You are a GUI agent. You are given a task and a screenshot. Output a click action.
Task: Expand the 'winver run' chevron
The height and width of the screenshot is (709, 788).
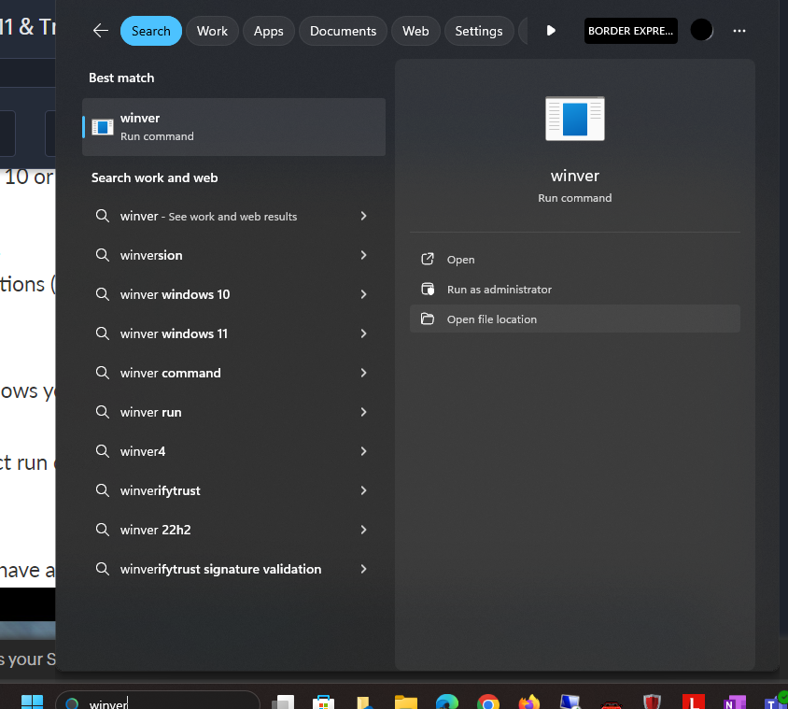[363, 412]
